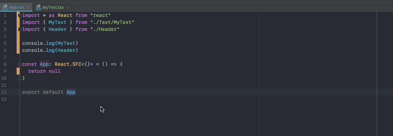Click the import fold end marker at line 3
This screenshot has width=393, height=136.
20,29
